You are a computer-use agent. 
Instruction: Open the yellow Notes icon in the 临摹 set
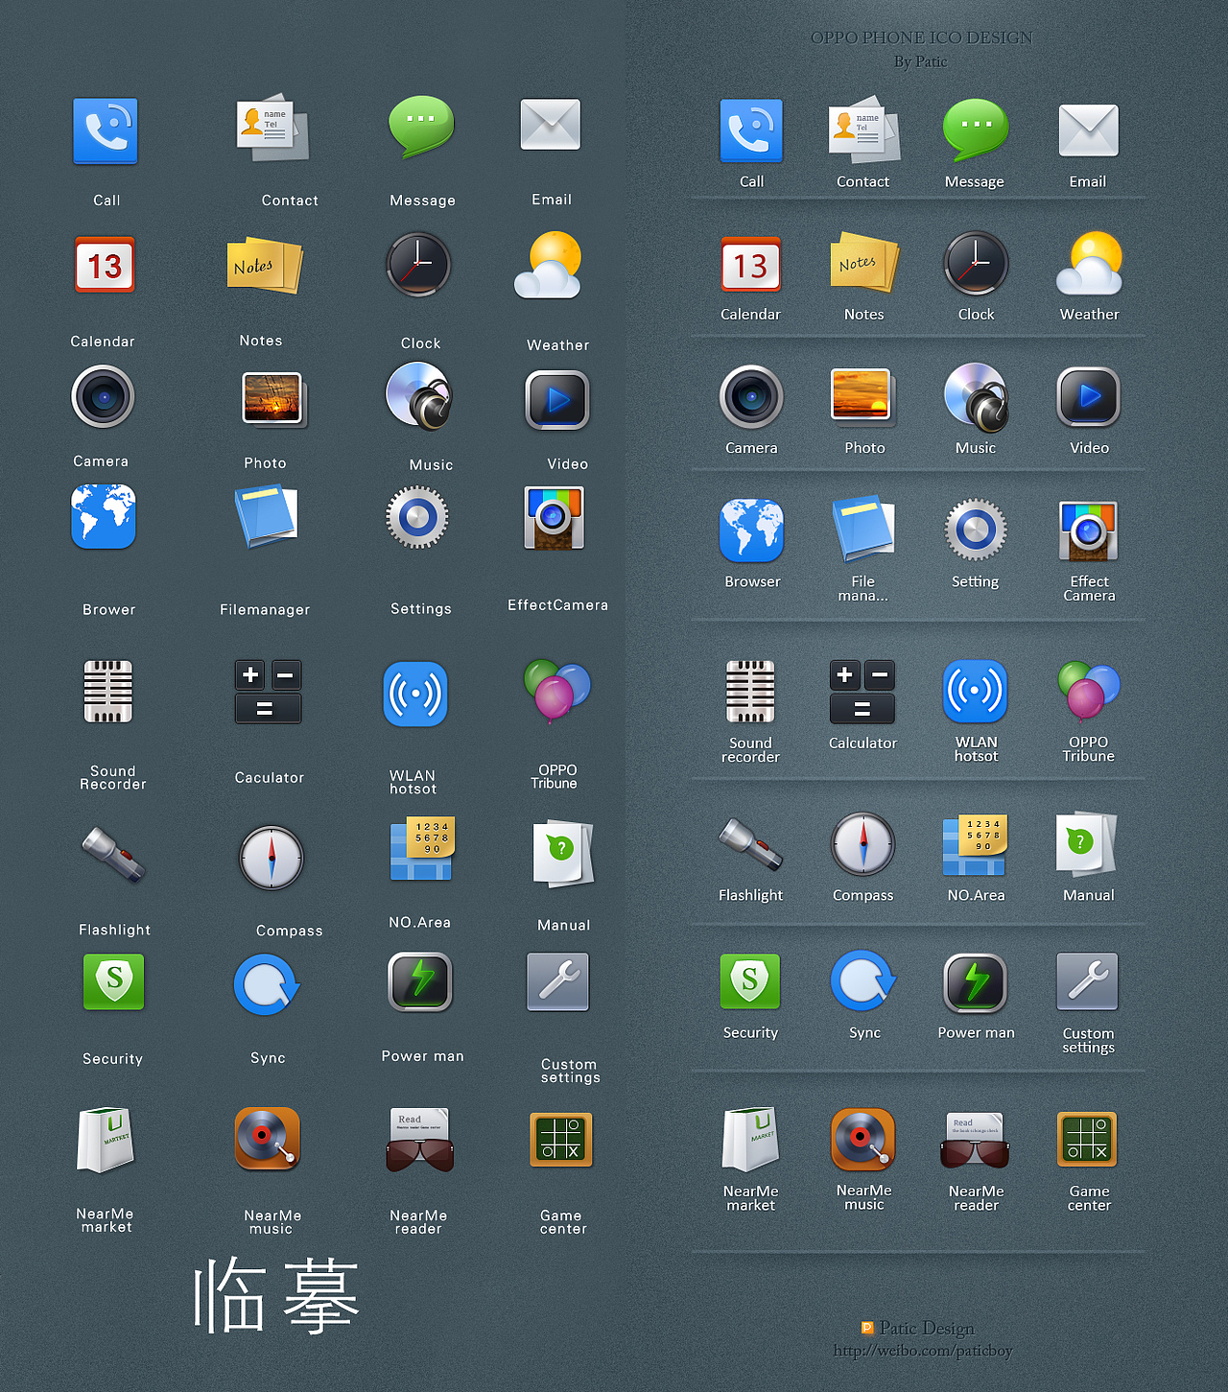pyautogui.click(x=265, y=265)
